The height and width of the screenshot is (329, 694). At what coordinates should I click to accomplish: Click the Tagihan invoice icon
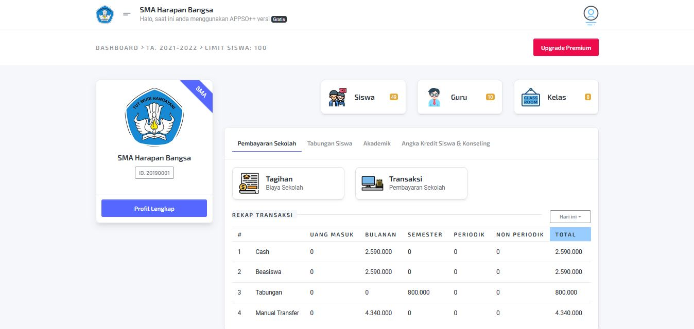click(x=249, y=183)
